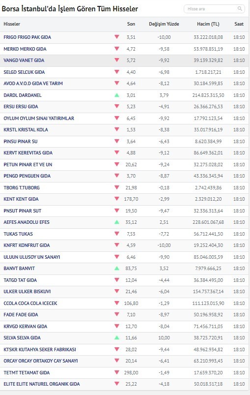Open VANGD VANET GIDA stock link
Image resolution: width=250 pixels, height=395 pixels.
24,61
